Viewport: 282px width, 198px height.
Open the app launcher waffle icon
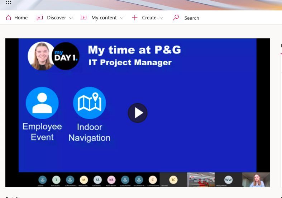8,3
